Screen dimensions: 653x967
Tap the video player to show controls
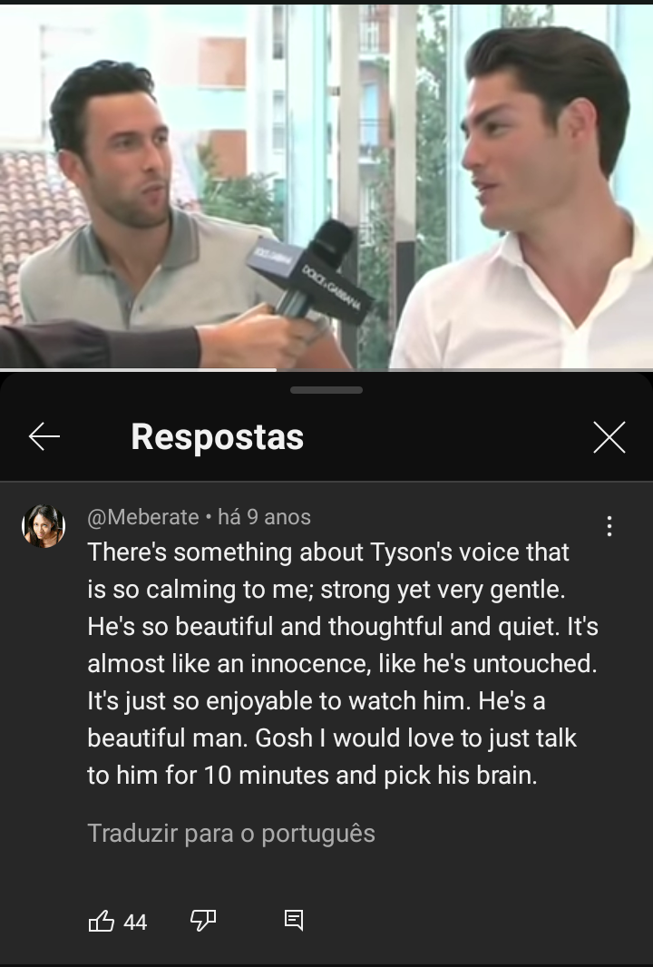coord(326,186)
